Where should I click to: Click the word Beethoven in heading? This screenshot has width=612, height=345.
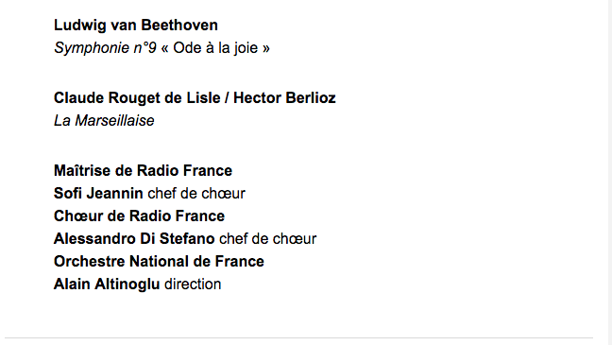click(179, 26)
